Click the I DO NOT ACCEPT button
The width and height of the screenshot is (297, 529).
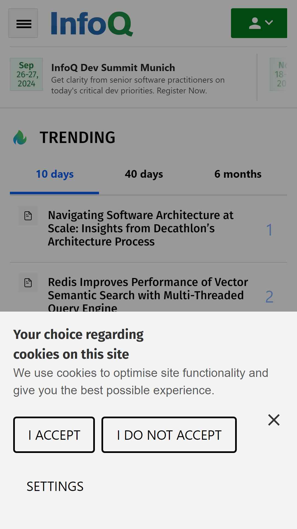point(169,435)
